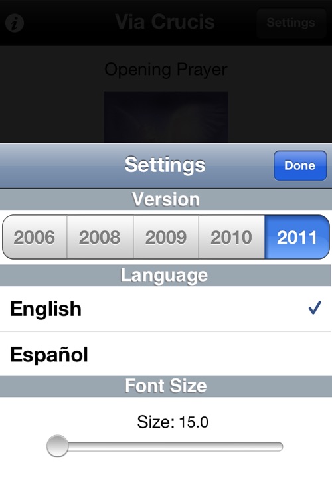The width and height of the screenshot is (332, 498).
Task: Select the 2006 version segment
Action: point(35,237)
